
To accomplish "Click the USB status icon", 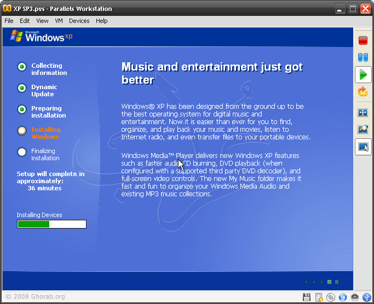I will [366, 297].
